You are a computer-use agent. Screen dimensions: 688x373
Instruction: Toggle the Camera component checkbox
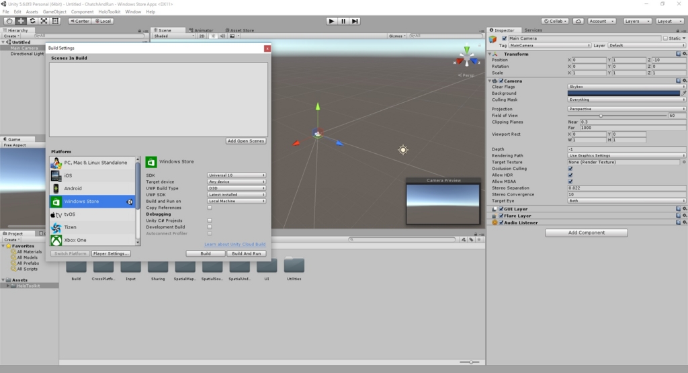[501, 81]
